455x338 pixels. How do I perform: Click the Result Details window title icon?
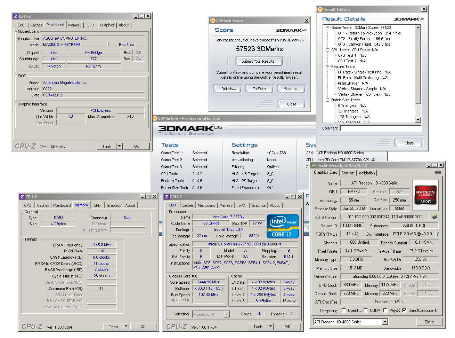320,9
